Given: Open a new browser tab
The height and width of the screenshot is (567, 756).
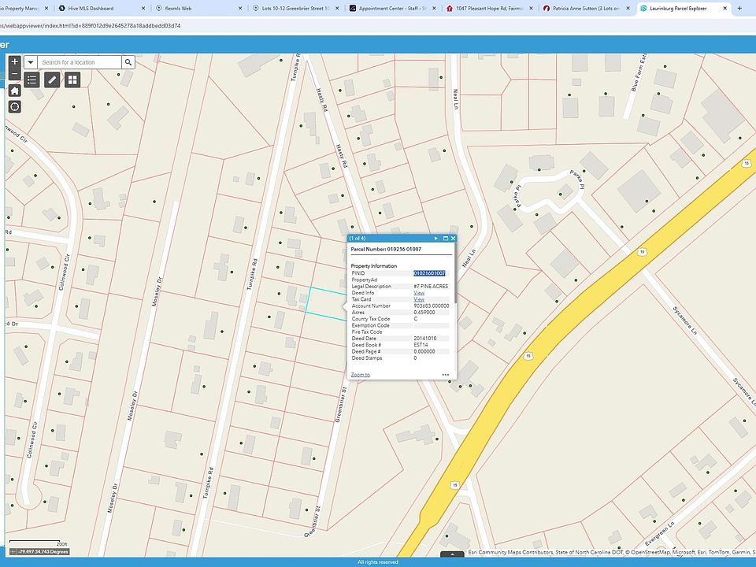Looking at the screenshot, I should click(x=739, y=8).
